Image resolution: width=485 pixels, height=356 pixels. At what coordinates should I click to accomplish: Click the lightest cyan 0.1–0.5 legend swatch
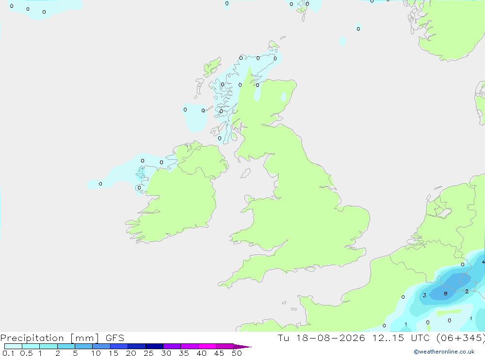click(13, 346)
